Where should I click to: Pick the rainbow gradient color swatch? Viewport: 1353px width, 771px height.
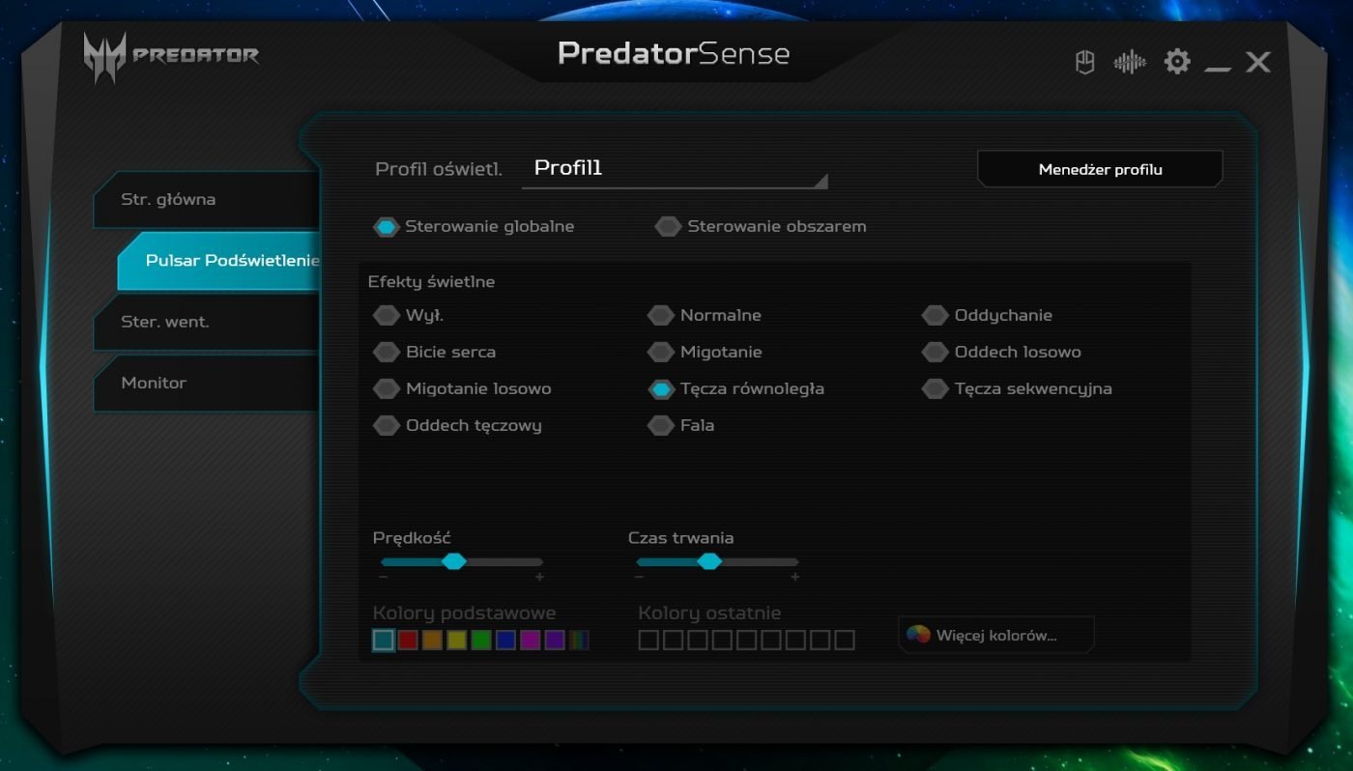(x=579, y=641)
